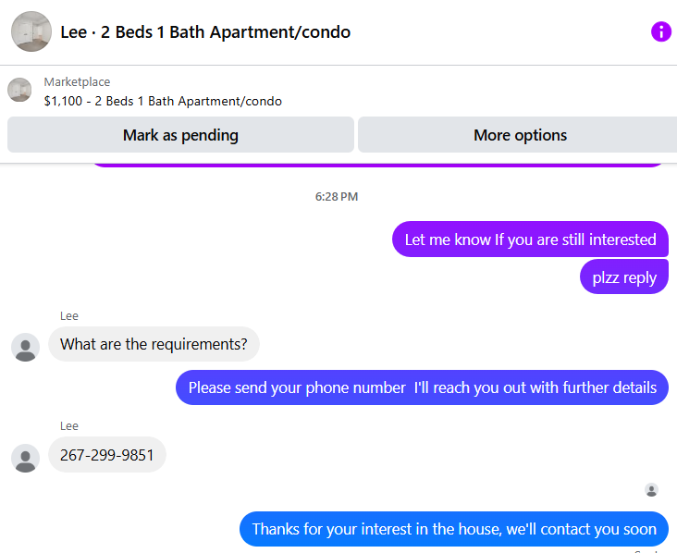Select the 'Thanks for your interest in the house' message
The height and width of the screenshot is (553, 677).
pyautogui.click(x=454, y=529)
